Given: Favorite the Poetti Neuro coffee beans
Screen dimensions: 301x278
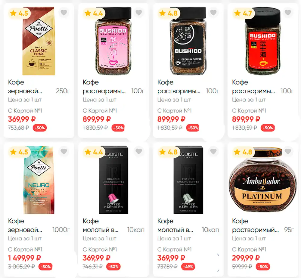Looking at the screenshot, I should click(64, 151).
